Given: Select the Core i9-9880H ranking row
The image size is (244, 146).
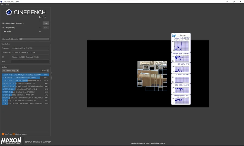Looking at the screenshot, I should click(25, 83).
